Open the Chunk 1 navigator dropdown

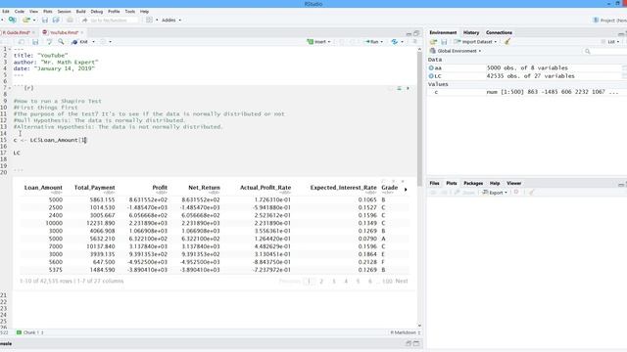[x=30, y=332]
